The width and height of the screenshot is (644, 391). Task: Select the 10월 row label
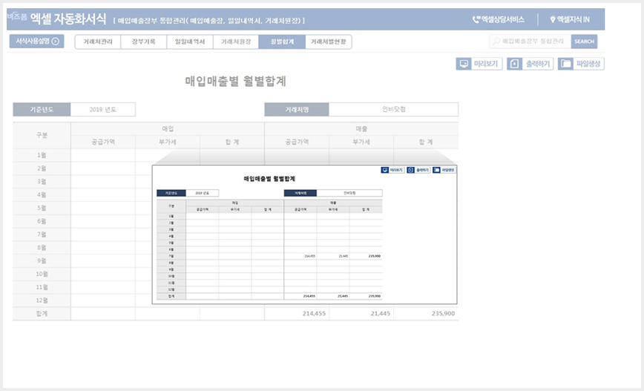click(x=42, y=274)
